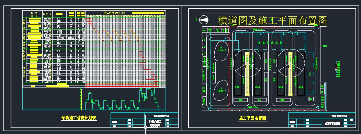Select the 施工平面布置图 caption under the site plan
This screenshot has width=361, height=134.
coord(252,118)
